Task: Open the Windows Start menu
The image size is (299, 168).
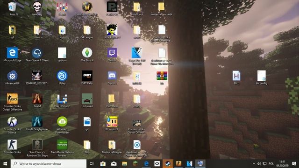Action: pyautogui.click(x=5, y=164)
